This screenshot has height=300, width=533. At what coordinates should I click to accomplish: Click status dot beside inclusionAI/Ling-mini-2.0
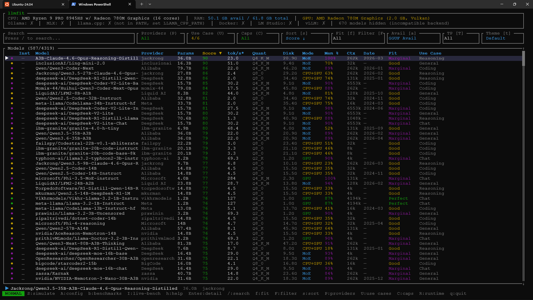tap(12, 63)
